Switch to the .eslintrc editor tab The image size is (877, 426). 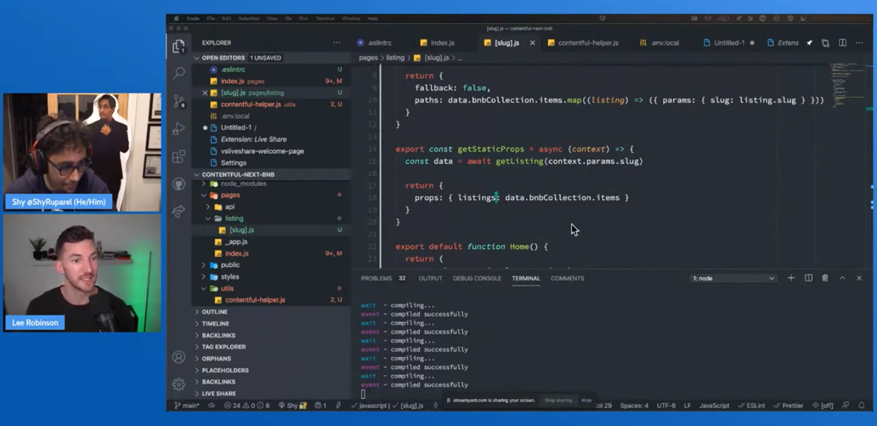[x=379, y=43]
